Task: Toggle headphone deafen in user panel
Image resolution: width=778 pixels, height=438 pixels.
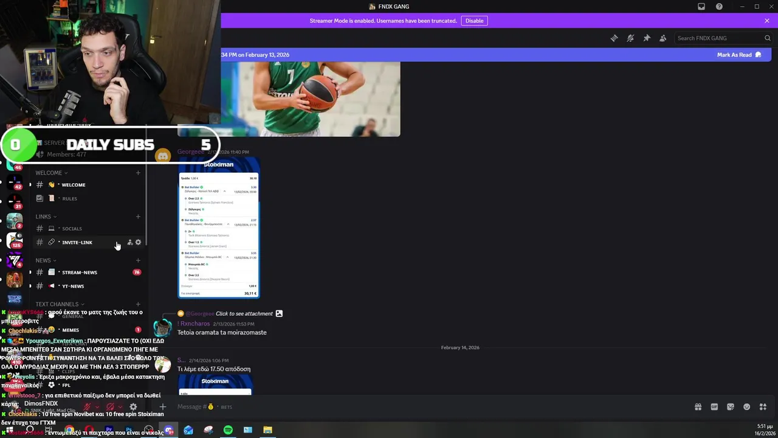Action: tap(111, 407)
